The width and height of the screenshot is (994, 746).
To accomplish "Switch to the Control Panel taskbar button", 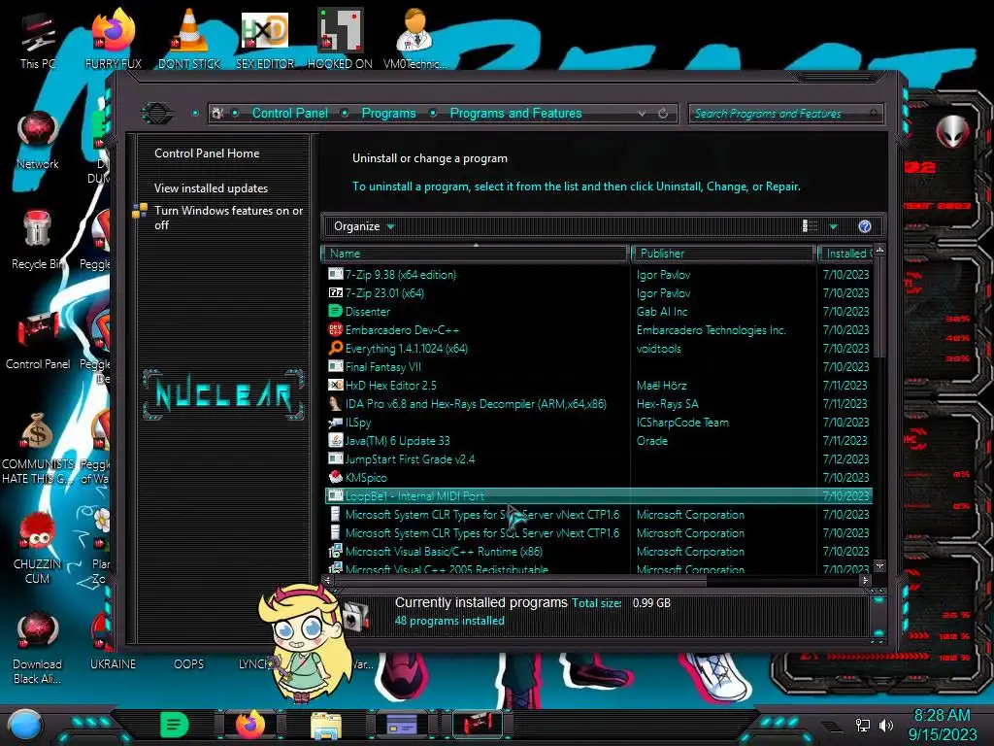I will [x=477, y=725].
